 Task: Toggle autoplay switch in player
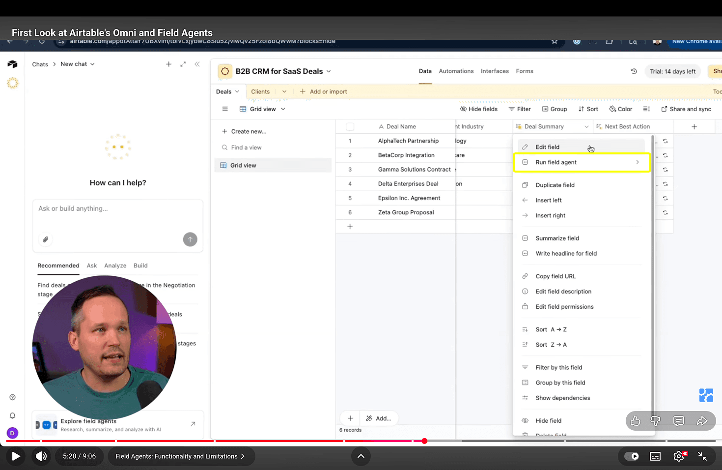632,456
